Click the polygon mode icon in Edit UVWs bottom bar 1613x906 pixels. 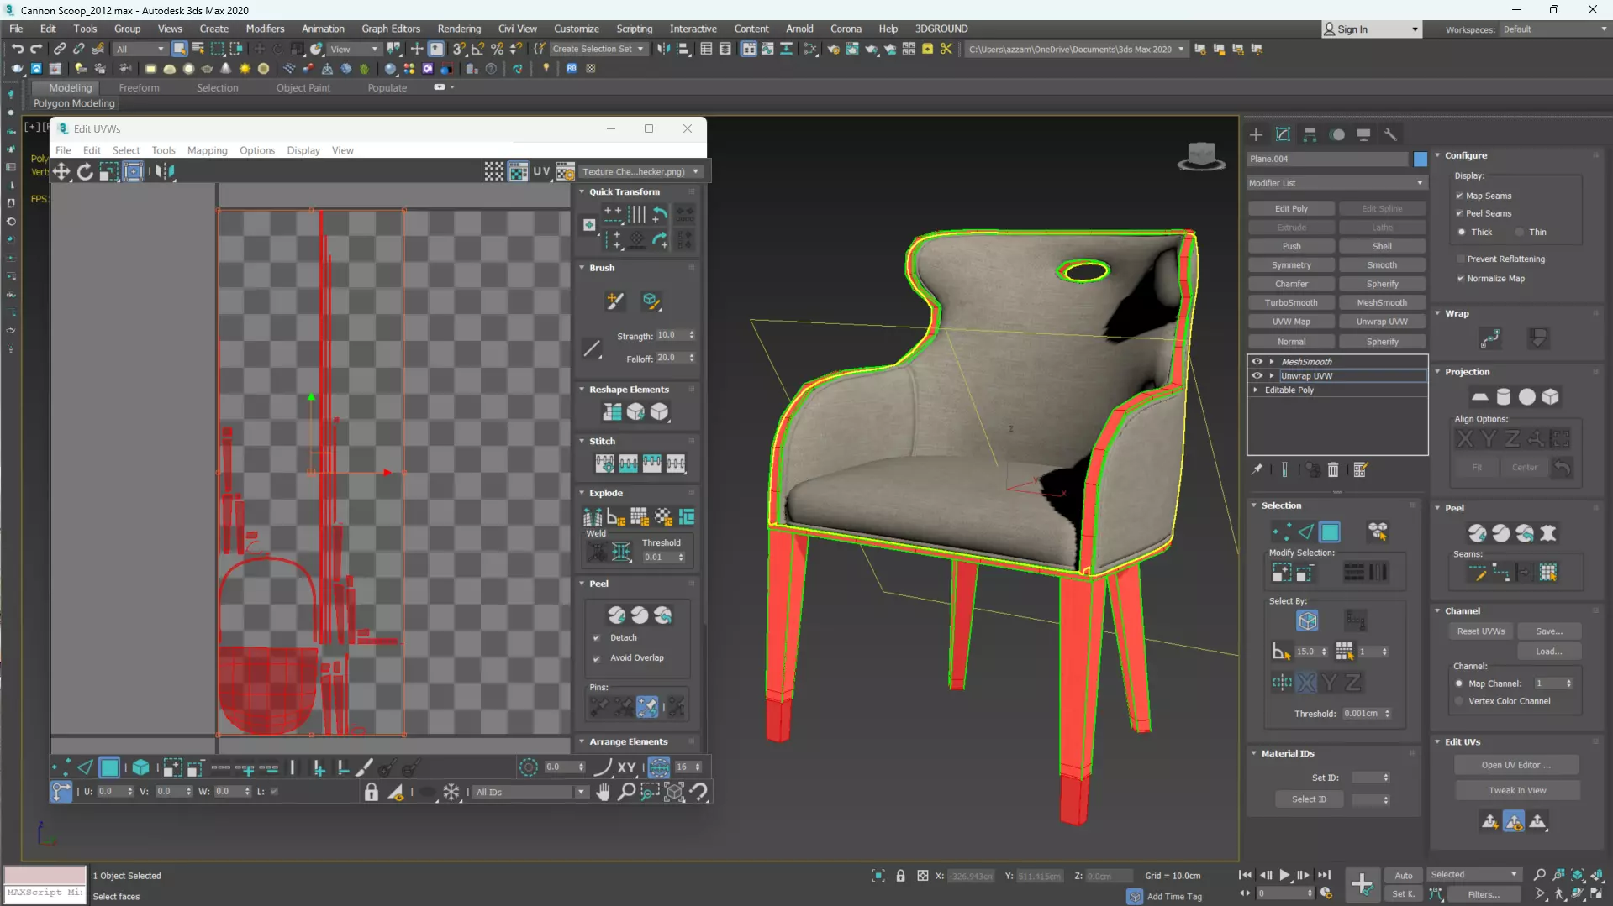tap(109, 767)
